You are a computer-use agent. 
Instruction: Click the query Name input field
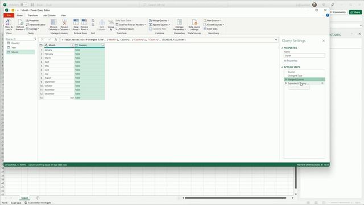pyautogui.click(x=304, y=56)
